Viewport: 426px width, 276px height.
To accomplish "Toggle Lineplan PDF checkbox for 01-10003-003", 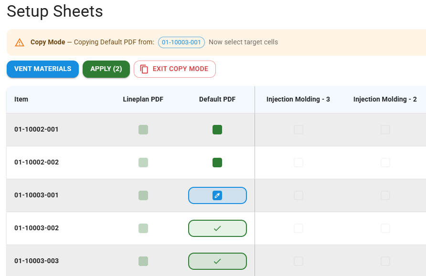I will pyautogui.click(x=143, y=261).
